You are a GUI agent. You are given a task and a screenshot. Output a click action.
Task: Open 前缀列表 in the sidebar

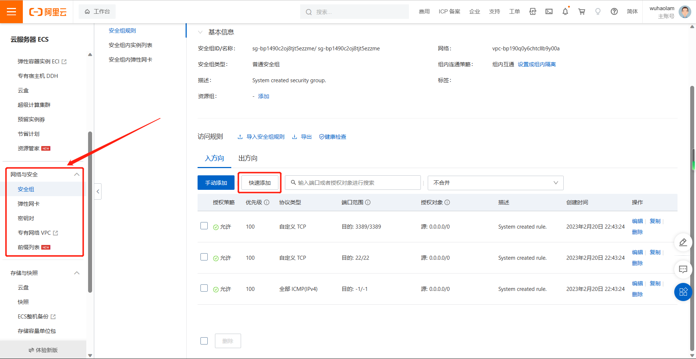pos(29,247)
